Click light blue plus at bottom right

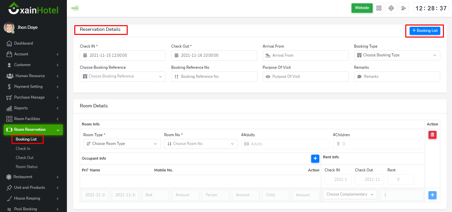[432, 195]
